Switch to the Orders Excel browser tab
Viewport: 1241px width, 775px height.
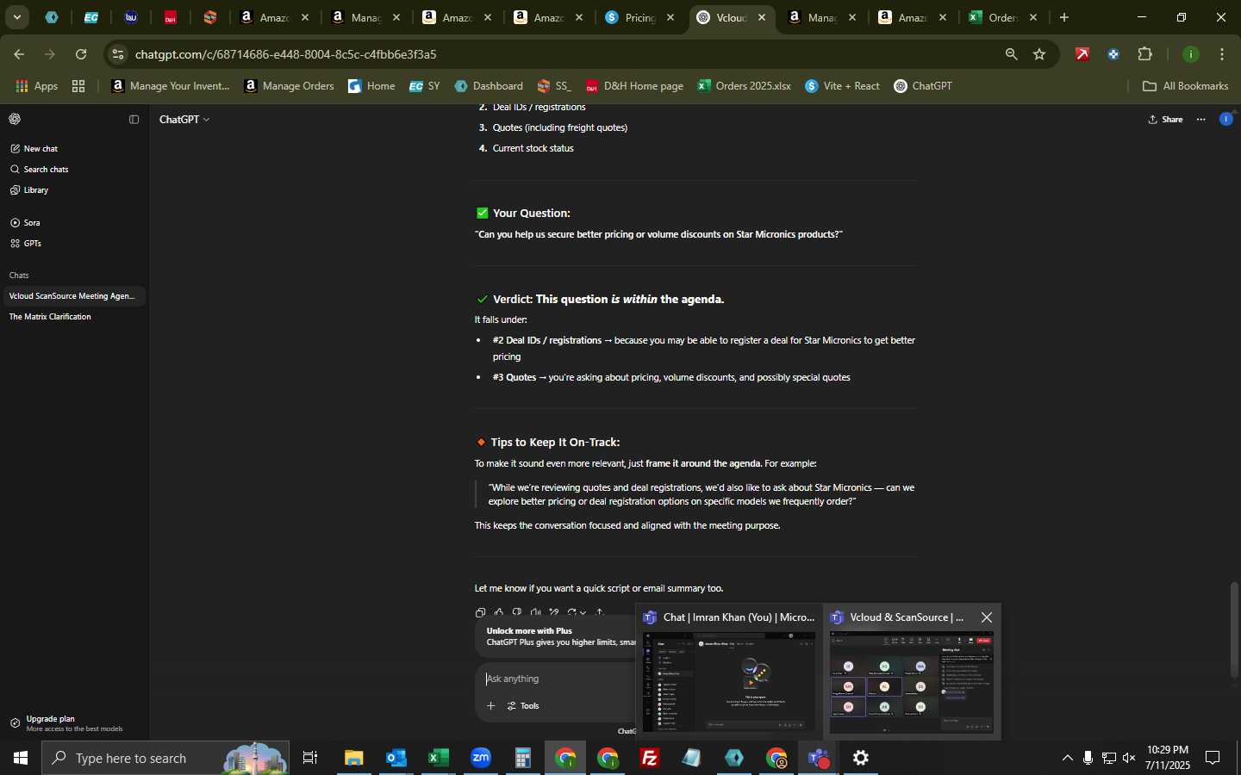[1001, 17]
